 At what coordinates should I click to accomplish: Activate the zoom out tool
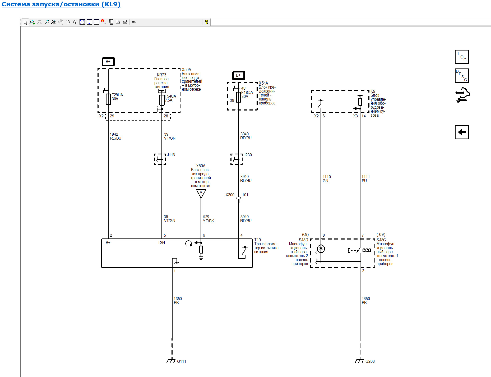[x=39, y=22]
